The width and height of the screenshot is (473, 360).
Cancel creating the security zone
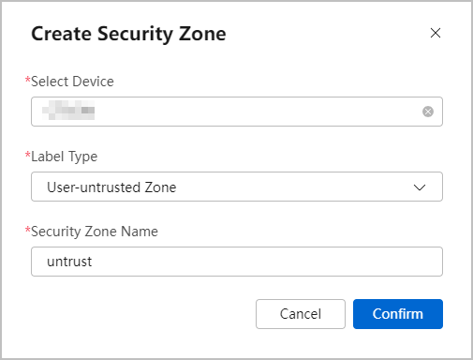301,314
